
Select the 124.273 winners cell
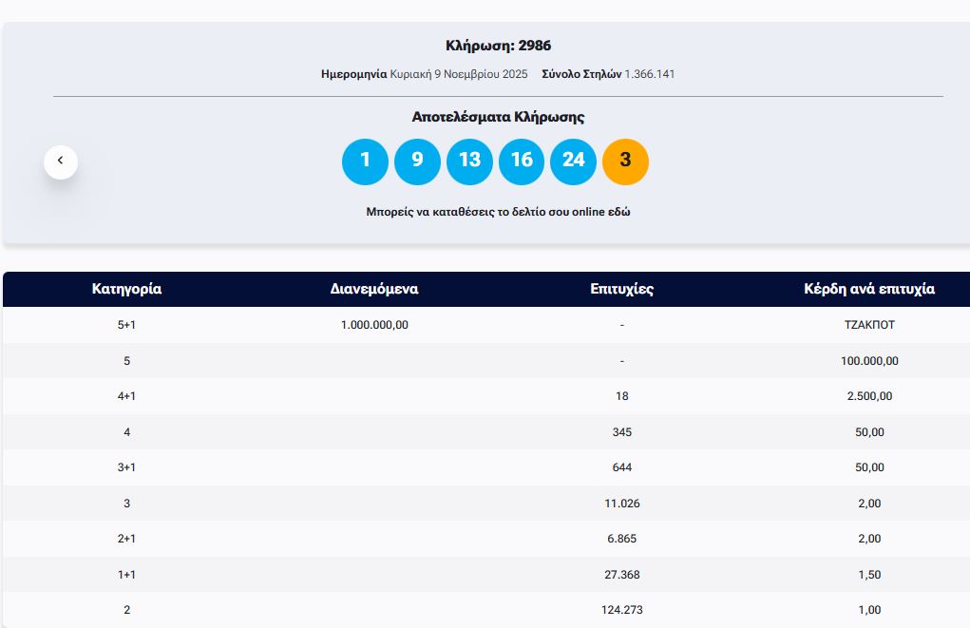(621, 610)
